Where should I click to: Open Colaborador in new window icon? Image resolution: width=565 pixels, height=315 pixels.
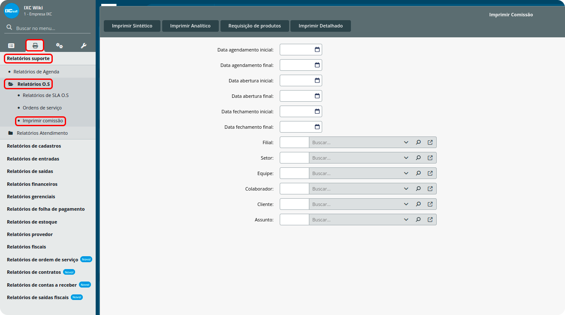430,188
